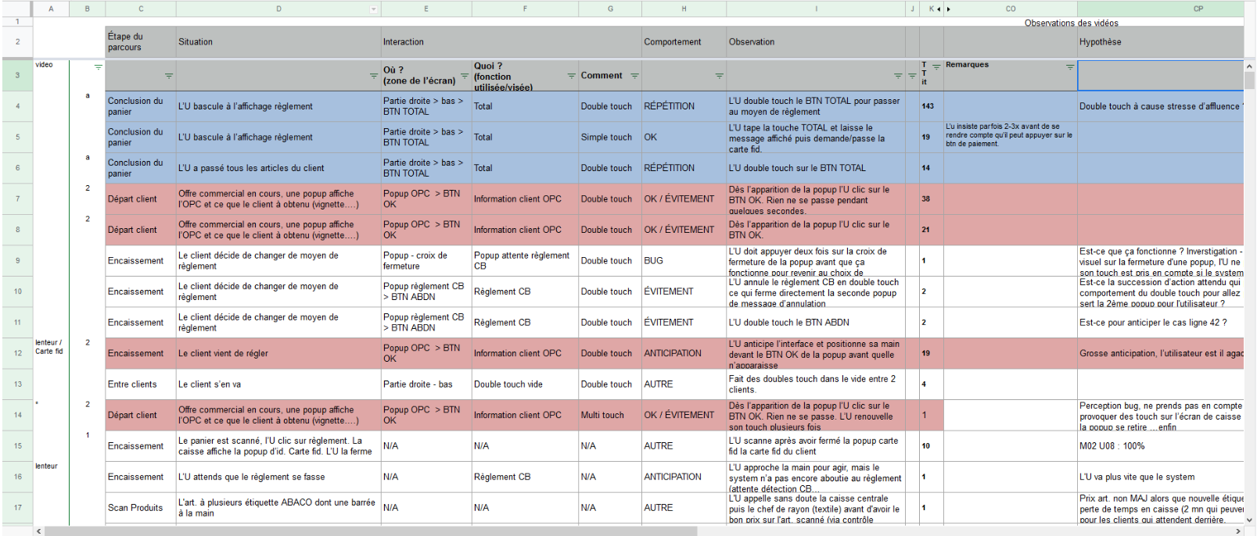
Task: Open the filter icon next to 'Comment'
Action: click(x=634, y=76)
